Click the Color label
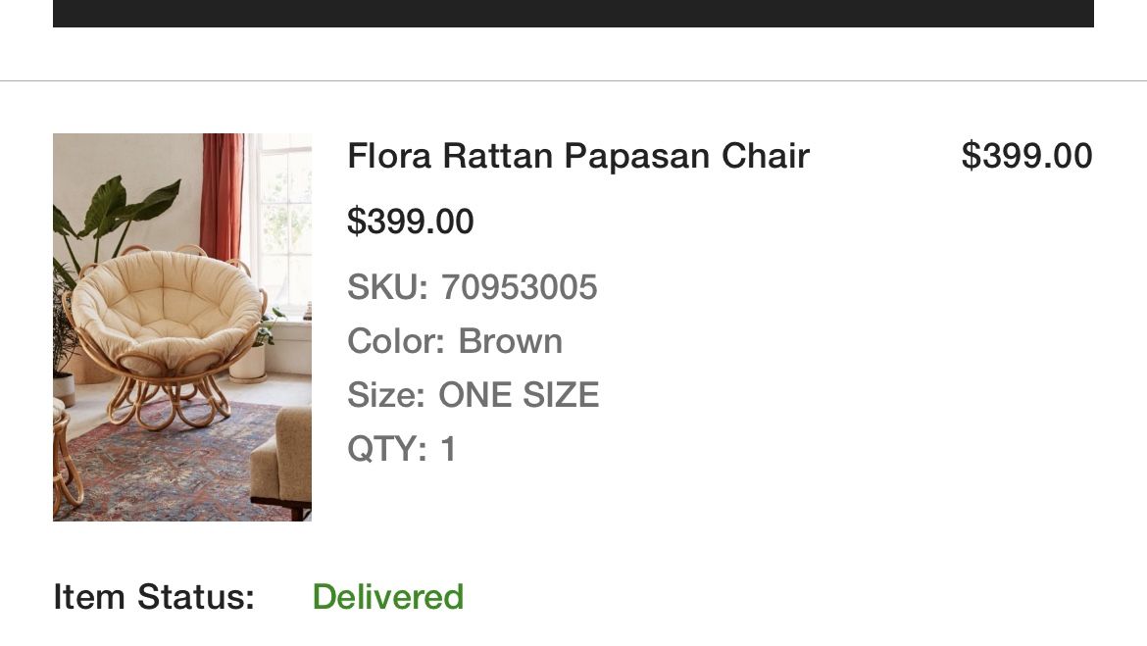This screenshot has width=1147, height=646. (x=396, y=341)
